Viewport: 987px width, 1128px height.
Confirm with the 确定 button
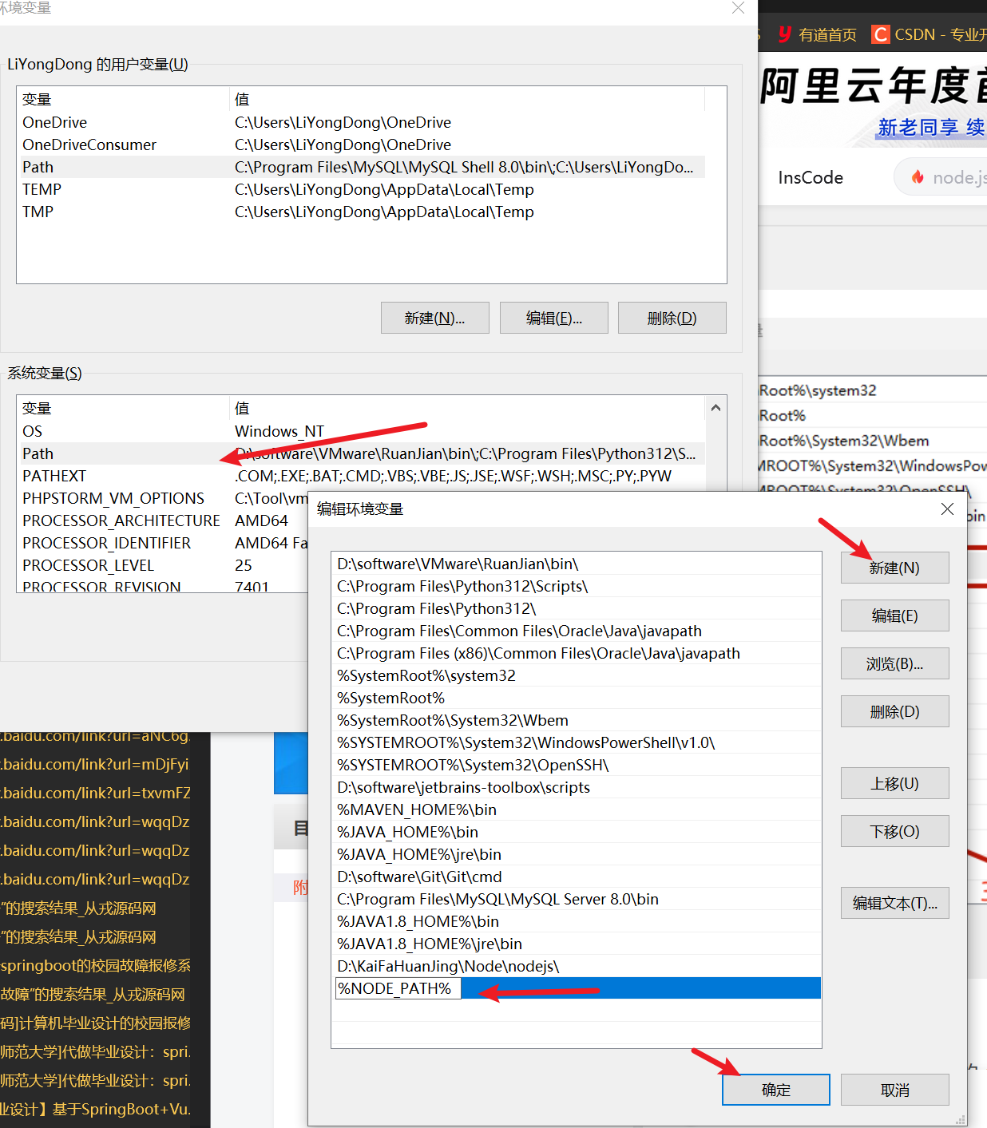pos(775,1090)
